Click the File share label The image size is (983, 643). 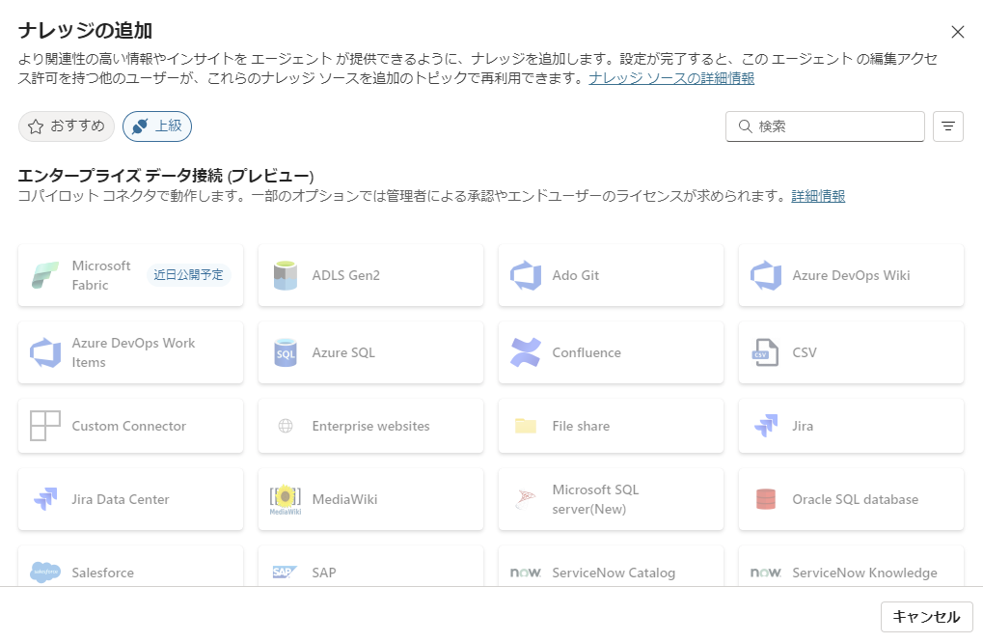(581, 426)
